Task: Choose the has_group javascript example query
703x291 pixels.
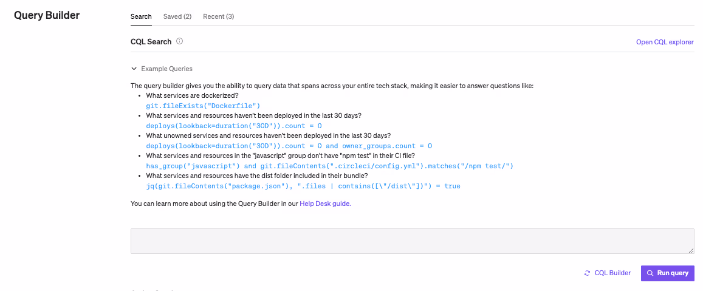Action: click(x=330, y=166)
